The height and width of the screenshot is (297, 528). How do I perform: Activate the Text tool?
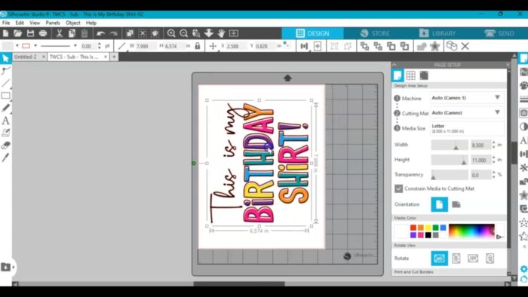[5, 121]
